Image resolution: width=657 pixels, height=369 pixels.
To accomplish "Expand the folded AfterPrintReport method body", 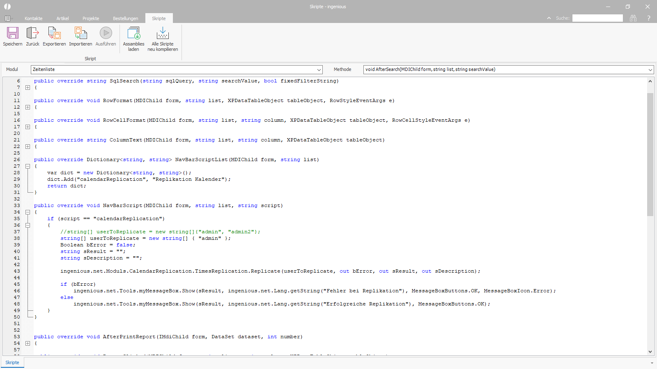I will [x=28, y=343].
